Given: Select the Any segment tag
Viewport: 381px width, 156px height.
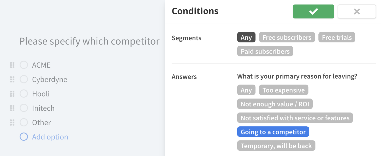Looking at the screenshot, I should [x=246, y=37].
